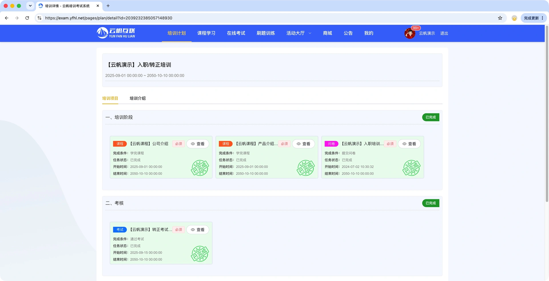549x281 pixels.
Task: Open 公告 in the navigation bar
Action: point(348,33)
